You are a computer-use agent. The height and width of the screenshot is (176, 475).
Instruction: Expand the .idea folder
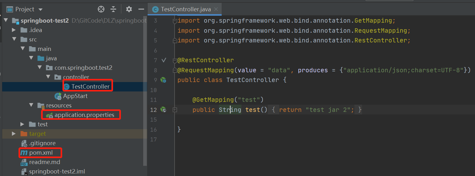click(x=14, y=30)
